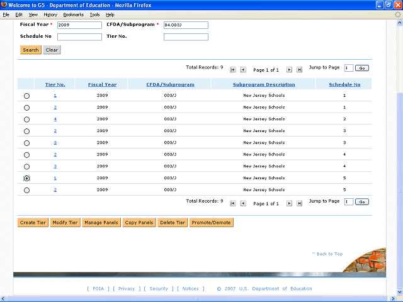Open the Bookmarks menu

pos(73,14)
